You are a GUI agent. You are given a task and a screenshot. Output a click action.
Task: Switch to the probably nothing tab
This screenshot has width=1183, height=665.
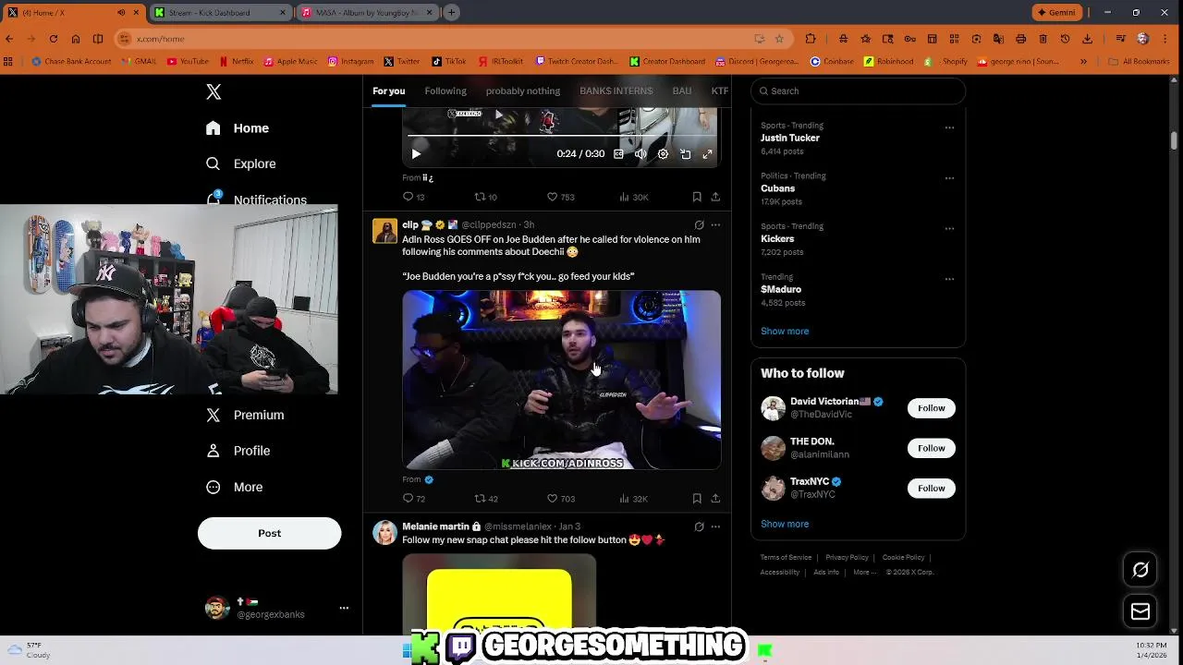click(523, 91)
